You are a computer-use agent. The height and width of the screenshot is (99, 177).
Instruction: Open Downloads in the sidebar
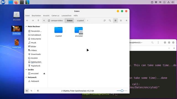pos(34,54)
